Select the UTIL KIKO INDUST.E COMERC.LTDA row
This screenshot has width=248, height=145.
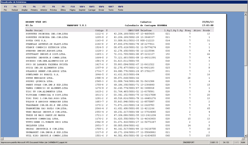pyautogui.click(x=118, y=136)
